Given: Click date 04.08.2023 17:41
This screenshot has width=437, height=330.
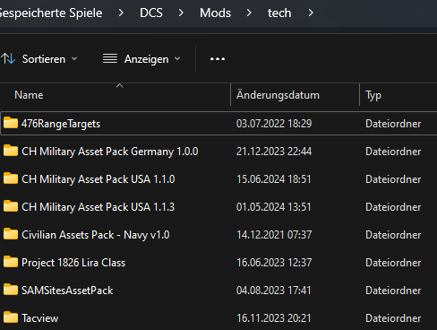Looking at the screenshot, I should (274, 291).
